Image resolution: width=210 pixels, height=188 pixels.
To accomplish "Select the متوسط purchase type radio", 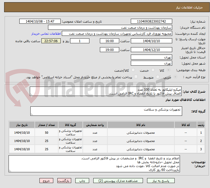I will pos(158,77).
